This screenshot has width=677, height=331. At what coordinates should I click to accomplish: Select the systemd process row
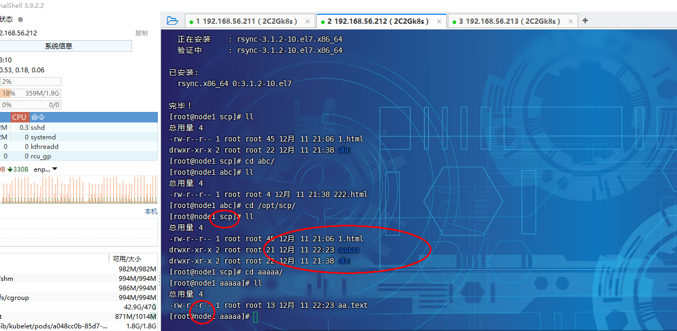(x=79, y=137)
